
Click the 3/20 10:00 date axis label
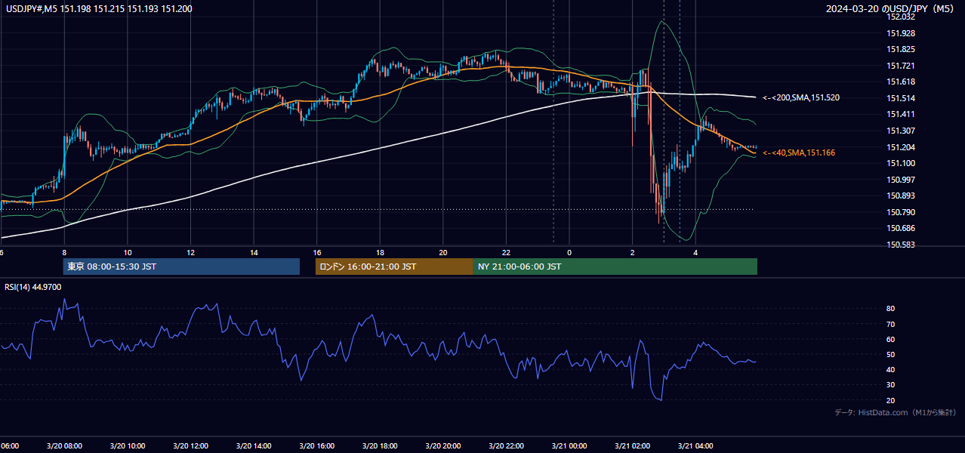point(128,446)
